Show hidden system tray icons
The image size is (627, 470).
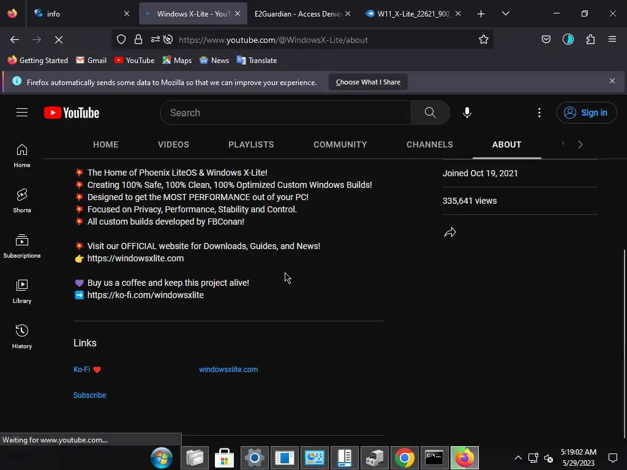coord(518,458)
